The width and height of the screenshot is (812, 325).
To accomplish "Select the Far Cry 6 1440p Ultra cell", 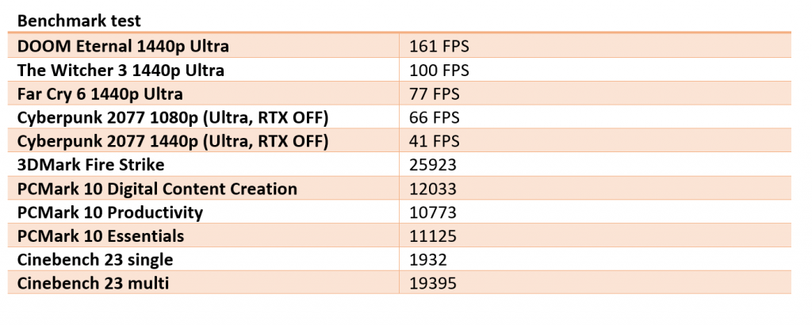I will coord(100,94).
